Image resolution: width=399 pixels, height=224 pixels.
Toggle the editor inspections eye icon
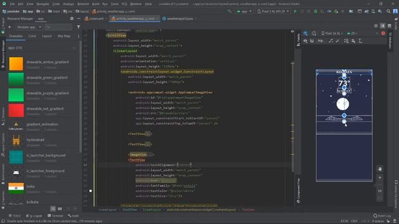tap(292, 32)
